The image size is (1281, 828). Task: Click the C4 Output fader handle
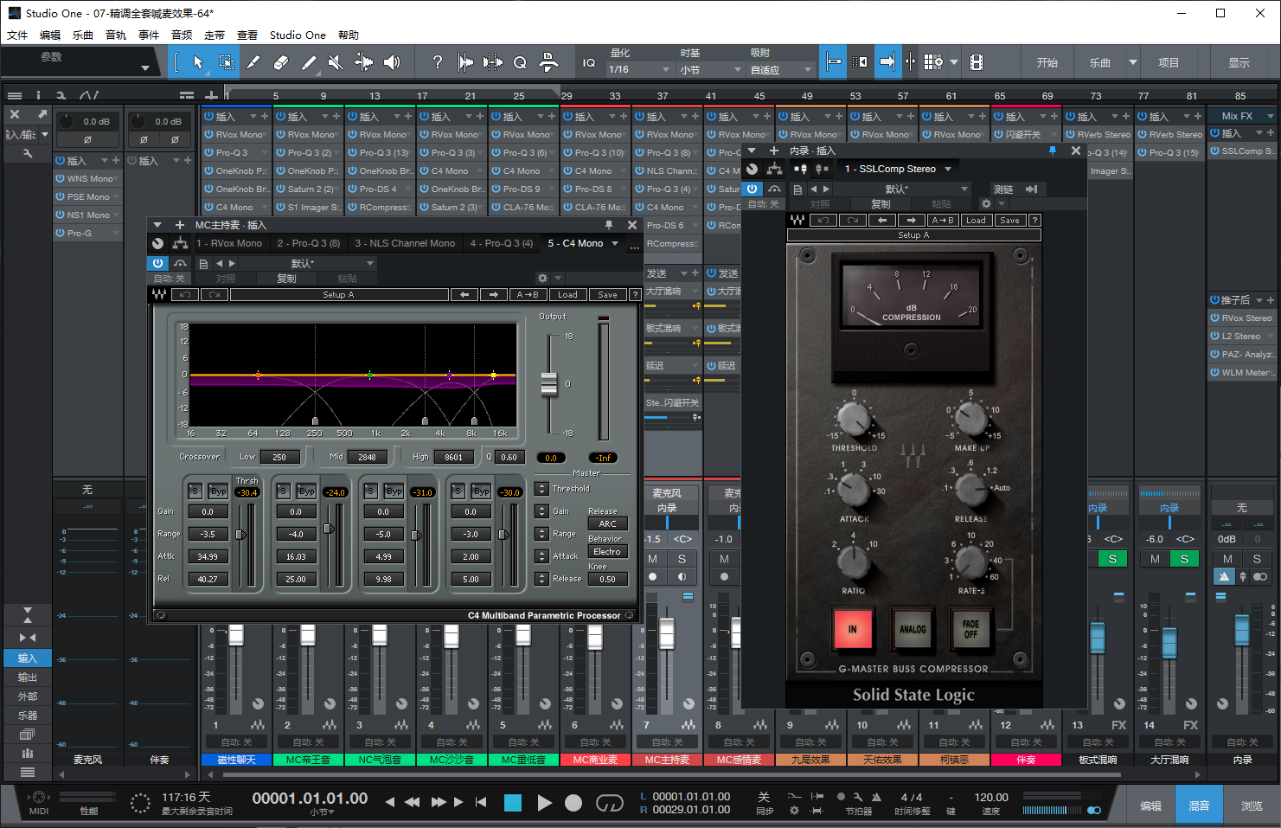(x=549, y=383)
